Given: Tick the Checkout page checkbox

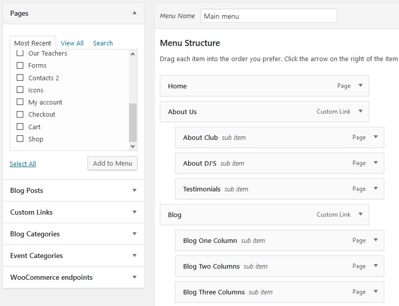Looking at the screenshot, I should pyautogui.click(x=20, y=114).
